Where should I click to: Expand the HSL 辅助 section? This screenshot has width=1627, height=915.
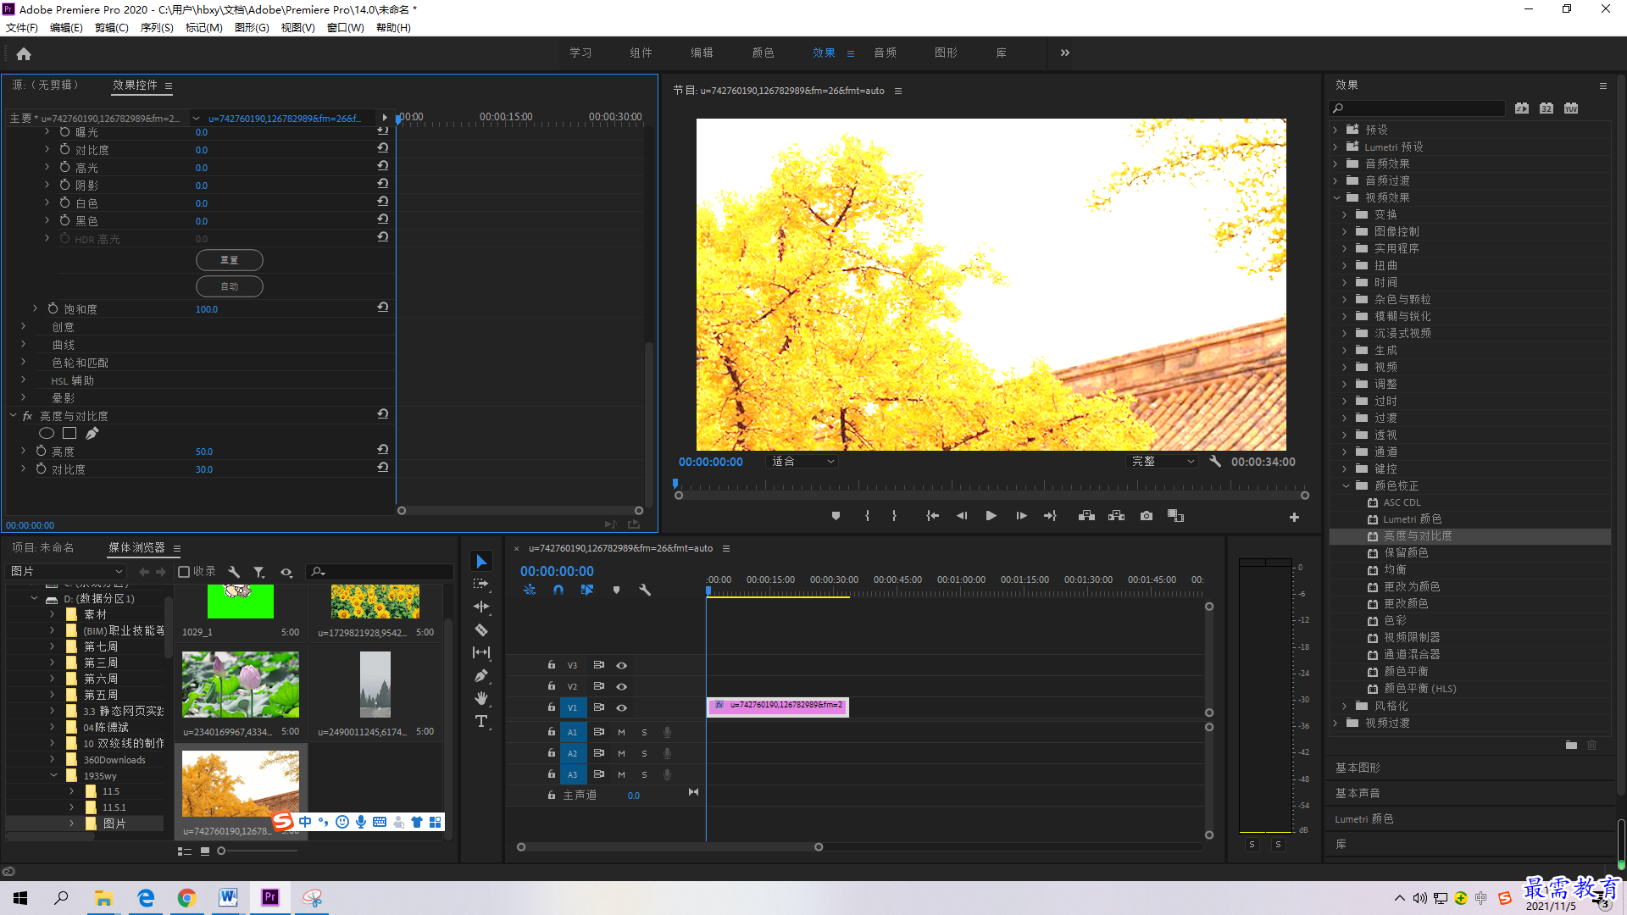24,380
